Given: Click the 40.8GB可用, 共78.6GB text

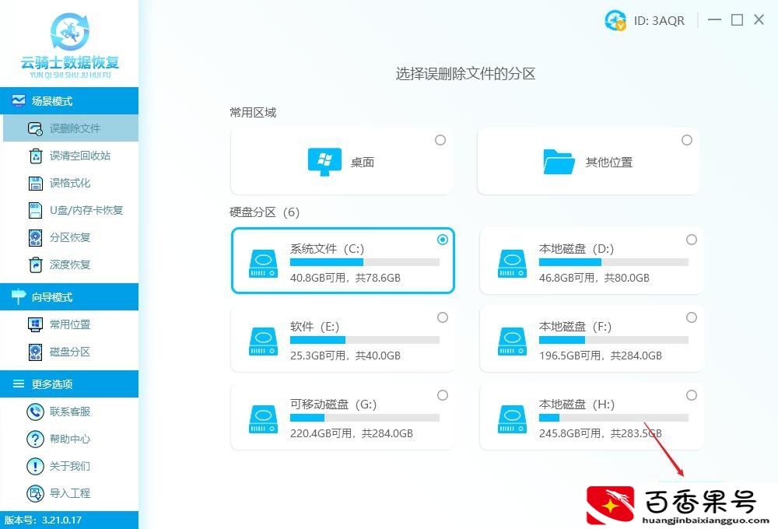Looking at the screenshot, I should tap(345, 278).
